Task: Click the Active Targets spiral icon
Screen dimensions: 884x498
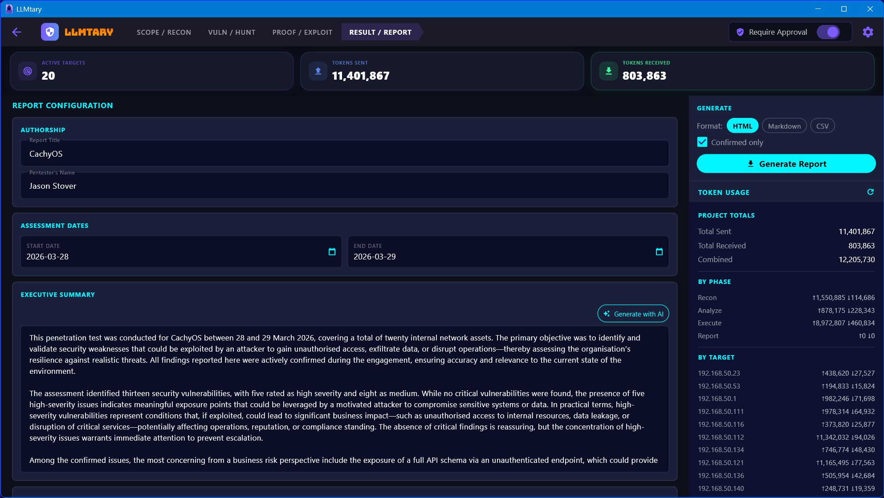Action: click(28, 71)
